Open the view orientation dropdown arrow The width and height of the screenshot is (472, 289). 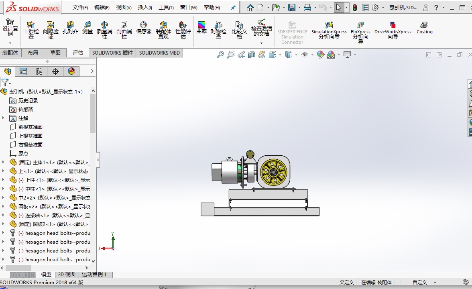(x=280, y=55)
